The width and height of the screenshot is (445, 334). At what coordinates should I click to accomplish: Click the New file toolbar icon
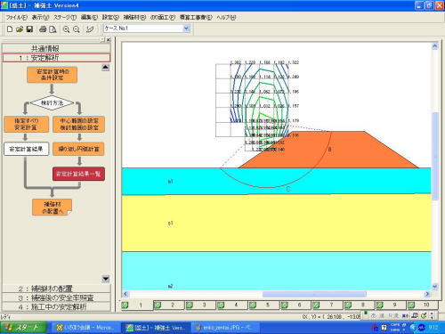point(10,29)
